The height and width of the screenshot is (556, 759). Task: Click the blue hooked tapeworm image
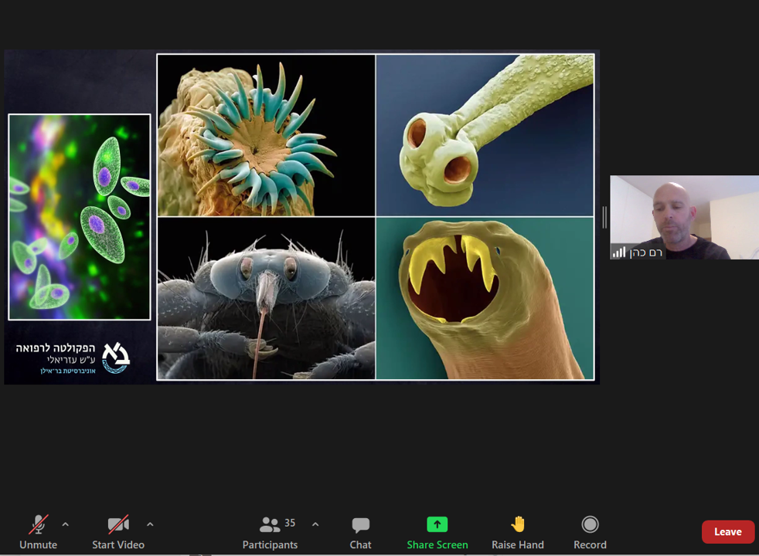tap(266, 135)
